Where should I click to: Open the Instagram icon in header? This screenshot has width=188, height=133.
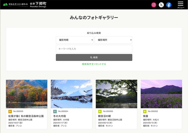[154, 5]
